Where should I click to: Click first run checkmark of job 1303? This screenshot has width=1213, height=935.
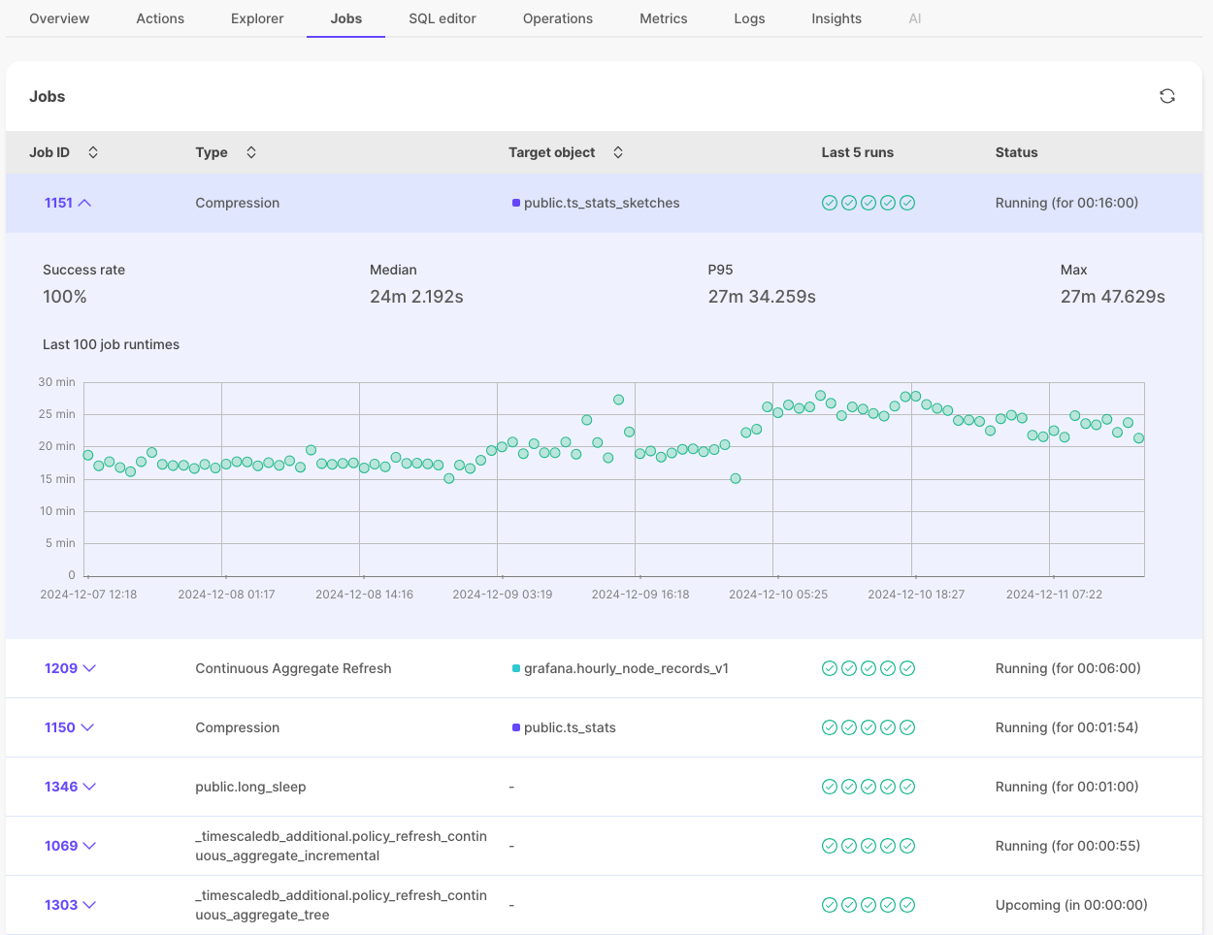pos(830,905)
